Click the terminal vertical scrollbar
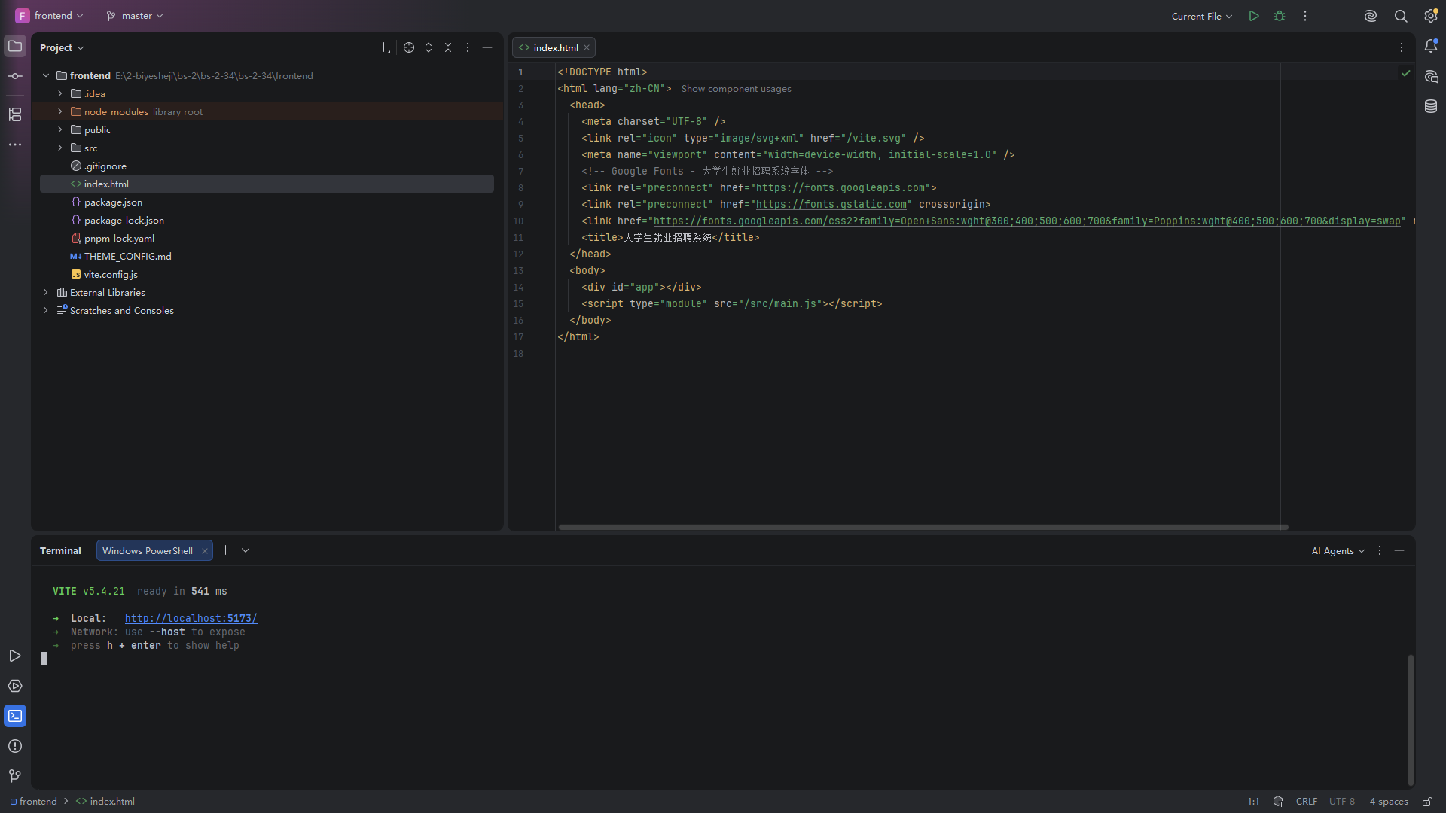 point(1411,719)
